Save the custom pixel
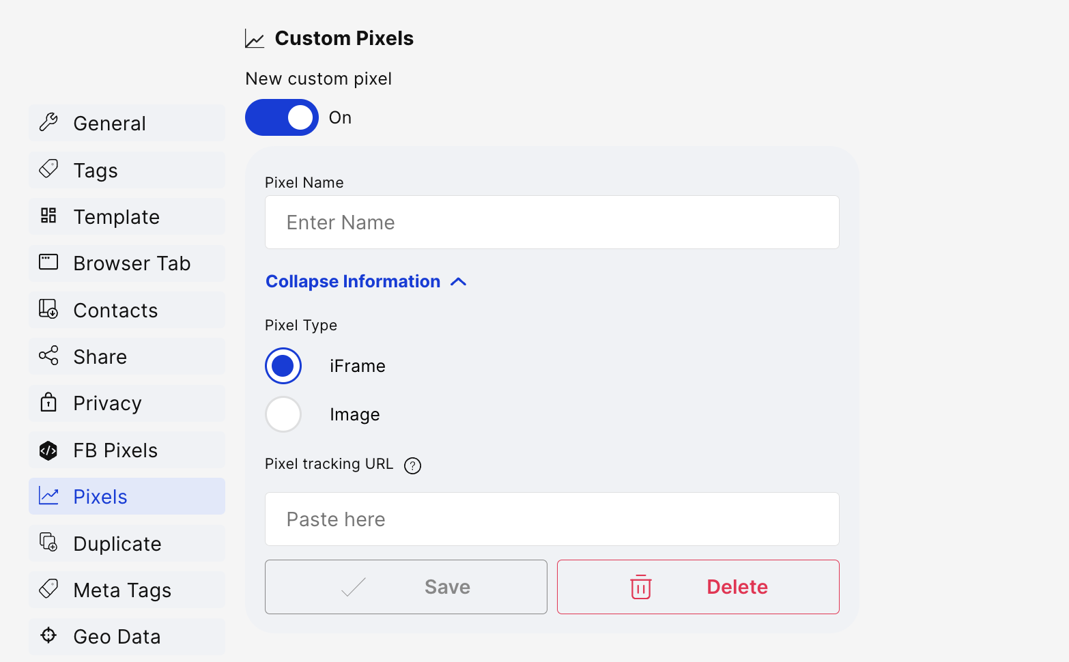The width and height of the screenshot is (1069, 662). click(x=406, y=587)
